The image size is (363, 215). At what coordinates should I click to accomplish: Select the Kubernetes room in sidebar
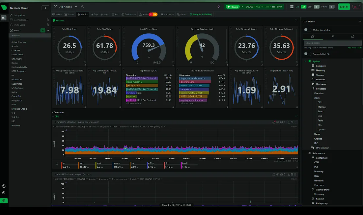(17, 84)
